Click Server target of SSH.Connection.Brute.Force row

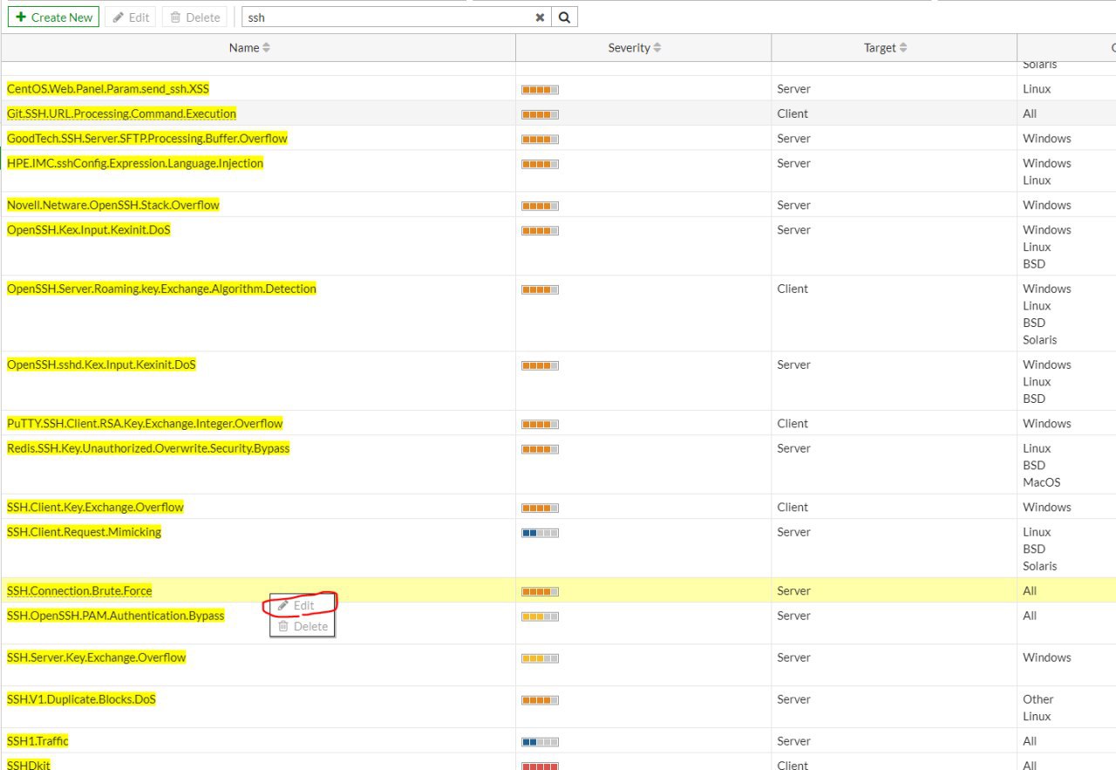[x=793, y=590]
